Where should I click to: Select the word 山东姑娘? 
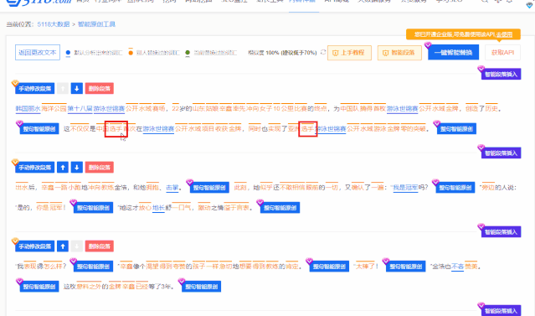205,109
